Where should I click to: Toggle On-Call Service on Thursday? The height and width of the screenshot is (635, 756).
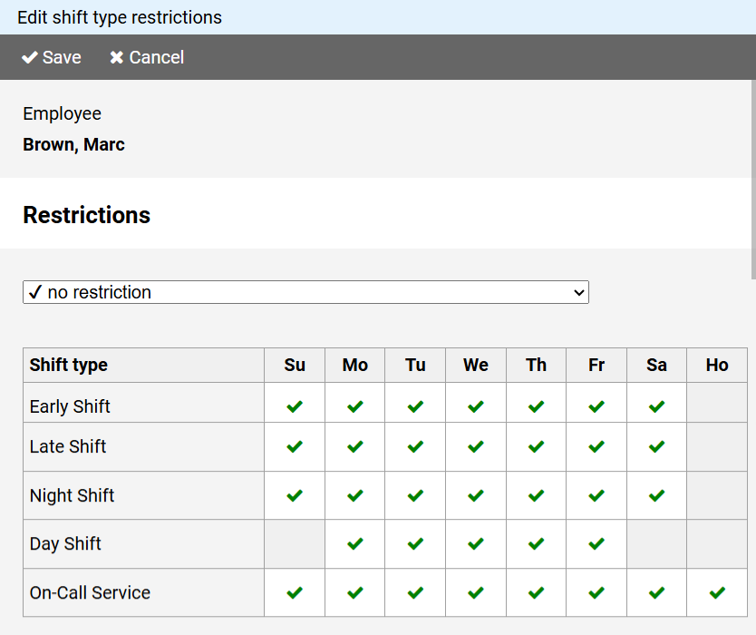[536, 592]
